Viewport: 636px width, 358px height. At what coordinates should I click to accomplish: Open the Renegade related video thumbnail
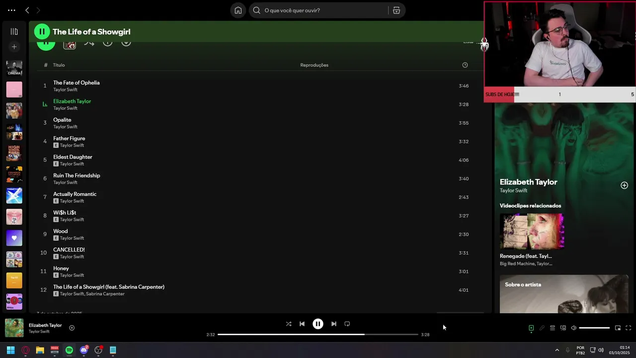(532, 231)
